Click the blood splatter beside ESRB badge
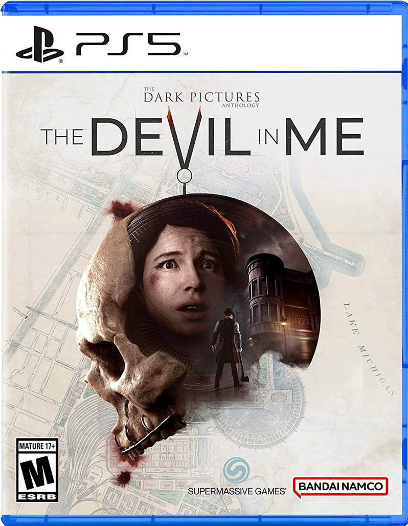408x526 pixels. coord(123,478)
